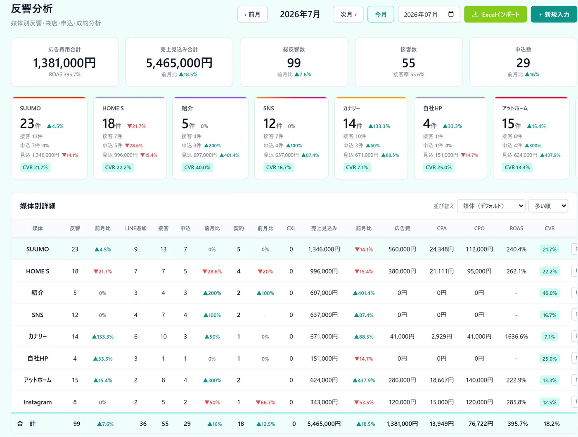Go to previous month with 前月 button
This screenshot has width=578, height=437.
(x=252, y=14)
